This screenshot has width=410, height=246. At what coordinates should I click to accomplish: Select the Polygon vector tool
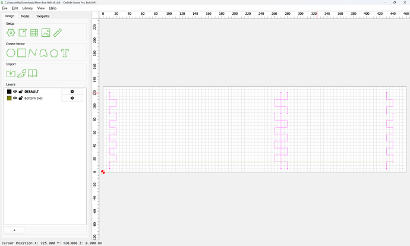[x=54, y=53]
